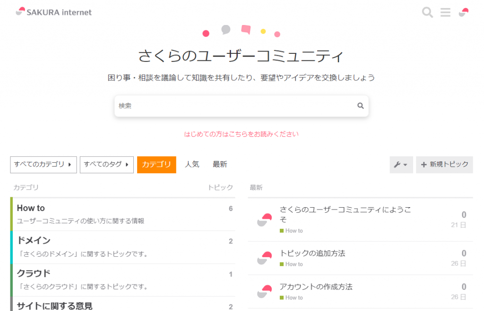Open the hamburger menu icon
The width and height of the screenshot is (484, 311).
445,12
